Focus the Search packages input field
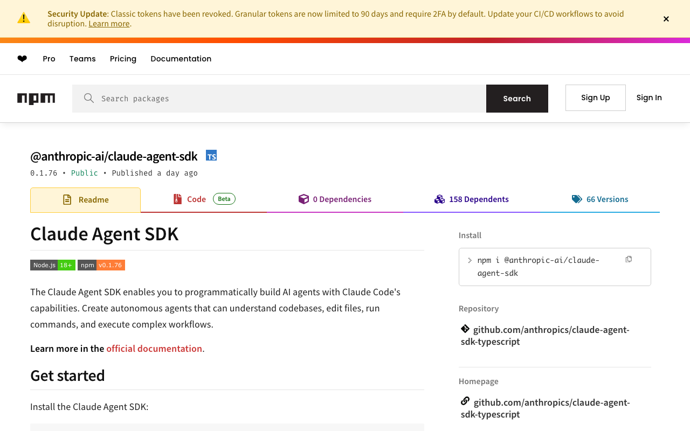This screenshot has height=431, width=690. (279, 99)
